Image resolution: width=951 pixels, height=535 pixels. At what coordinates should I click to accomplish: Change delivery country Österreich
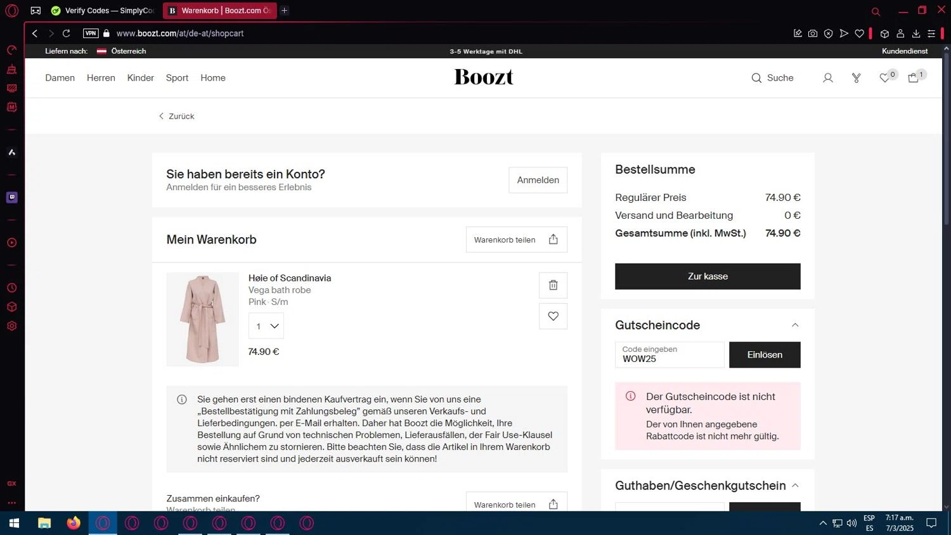click(121, 51)
